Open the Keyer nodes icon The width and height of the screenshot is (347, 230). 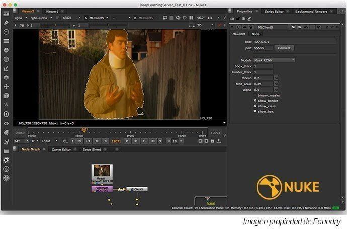6,68
